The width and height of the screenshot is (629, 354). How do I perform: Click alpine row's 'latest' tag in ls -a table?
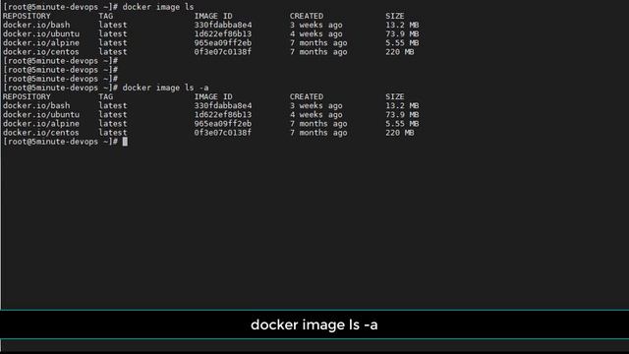(x=113, y=124)
